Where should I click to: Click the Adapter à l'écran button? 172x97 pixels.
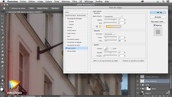tap(42, 8)
